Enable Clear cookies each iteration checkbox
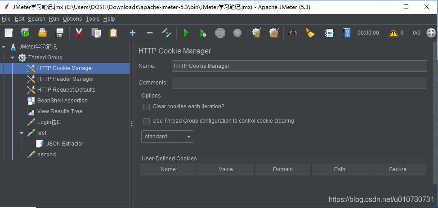Screen dimensions: 438x208 [x=146, y=107]
